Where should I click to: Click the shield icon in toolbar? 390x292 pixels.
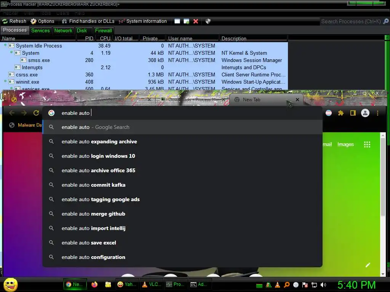click(208, 21)
